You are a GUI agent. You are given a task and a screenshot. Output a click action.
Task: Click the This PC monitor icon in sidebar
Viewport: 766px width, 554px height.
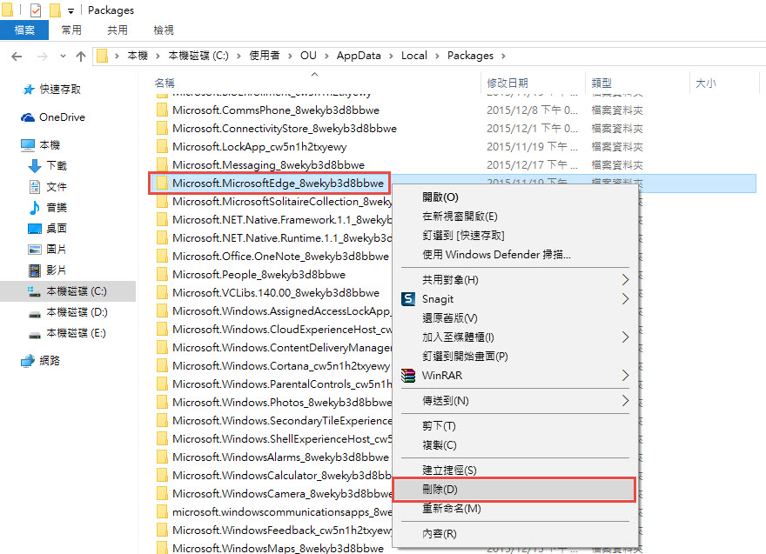pyautogui.click(x=28, y=145)
